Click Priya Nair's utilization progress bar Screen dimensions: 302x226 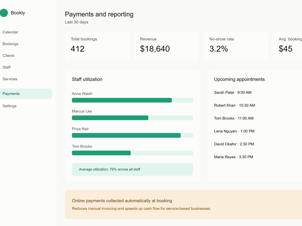click(x=132, y=135)
